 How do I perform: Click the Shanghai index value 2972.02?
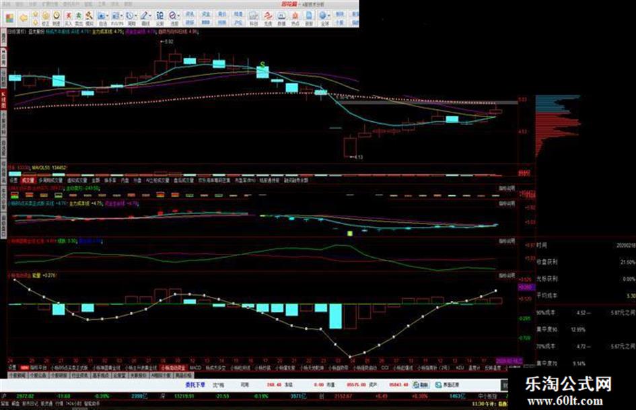pos(25,396)
